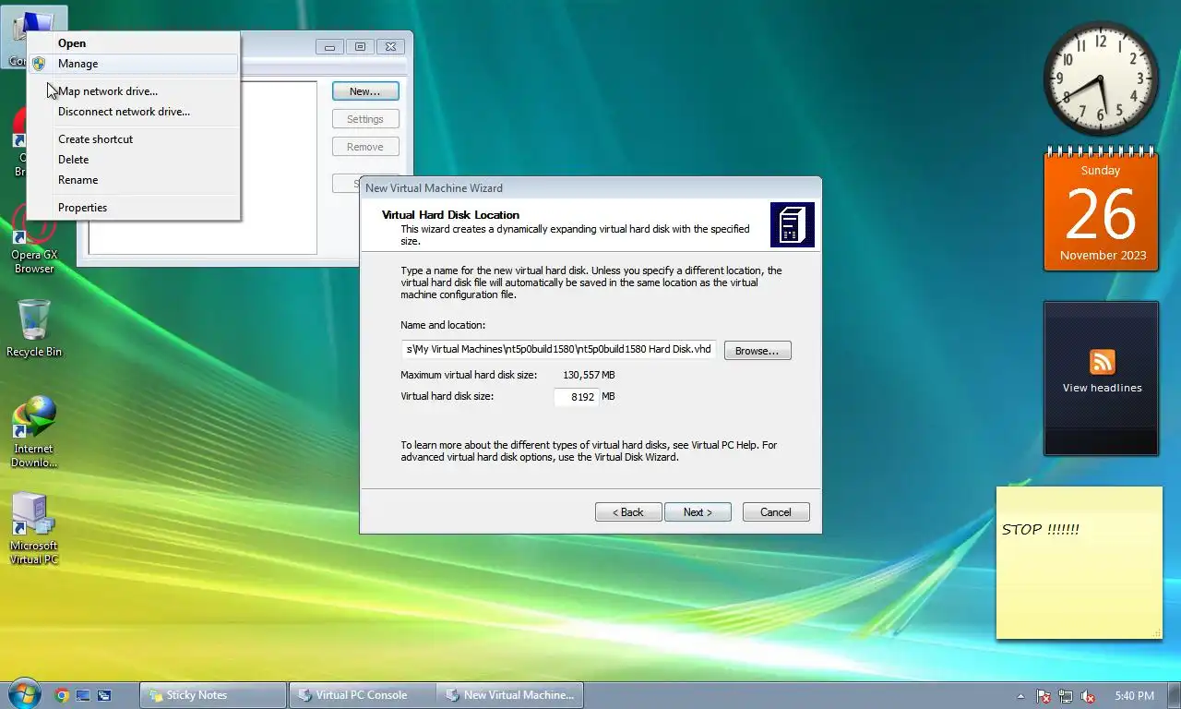Click the 130,557 MB maximum size value
The height and width of the screenshot is (709, 1181).
point(589,375)
